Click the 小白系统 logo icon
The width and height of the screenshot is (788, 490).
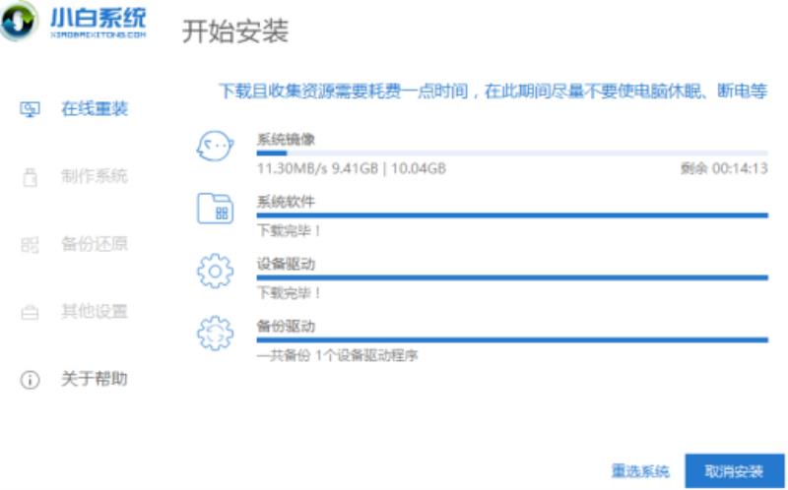[19, 21]
